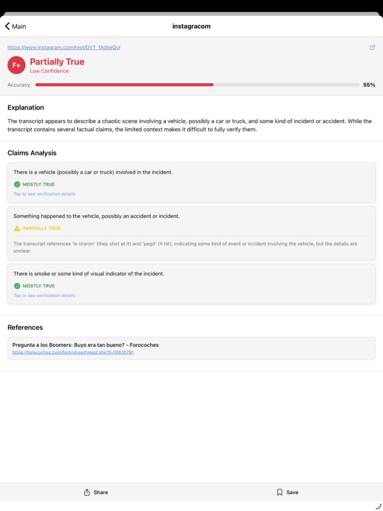Open the Forocoches thread URL

point(73,352)
